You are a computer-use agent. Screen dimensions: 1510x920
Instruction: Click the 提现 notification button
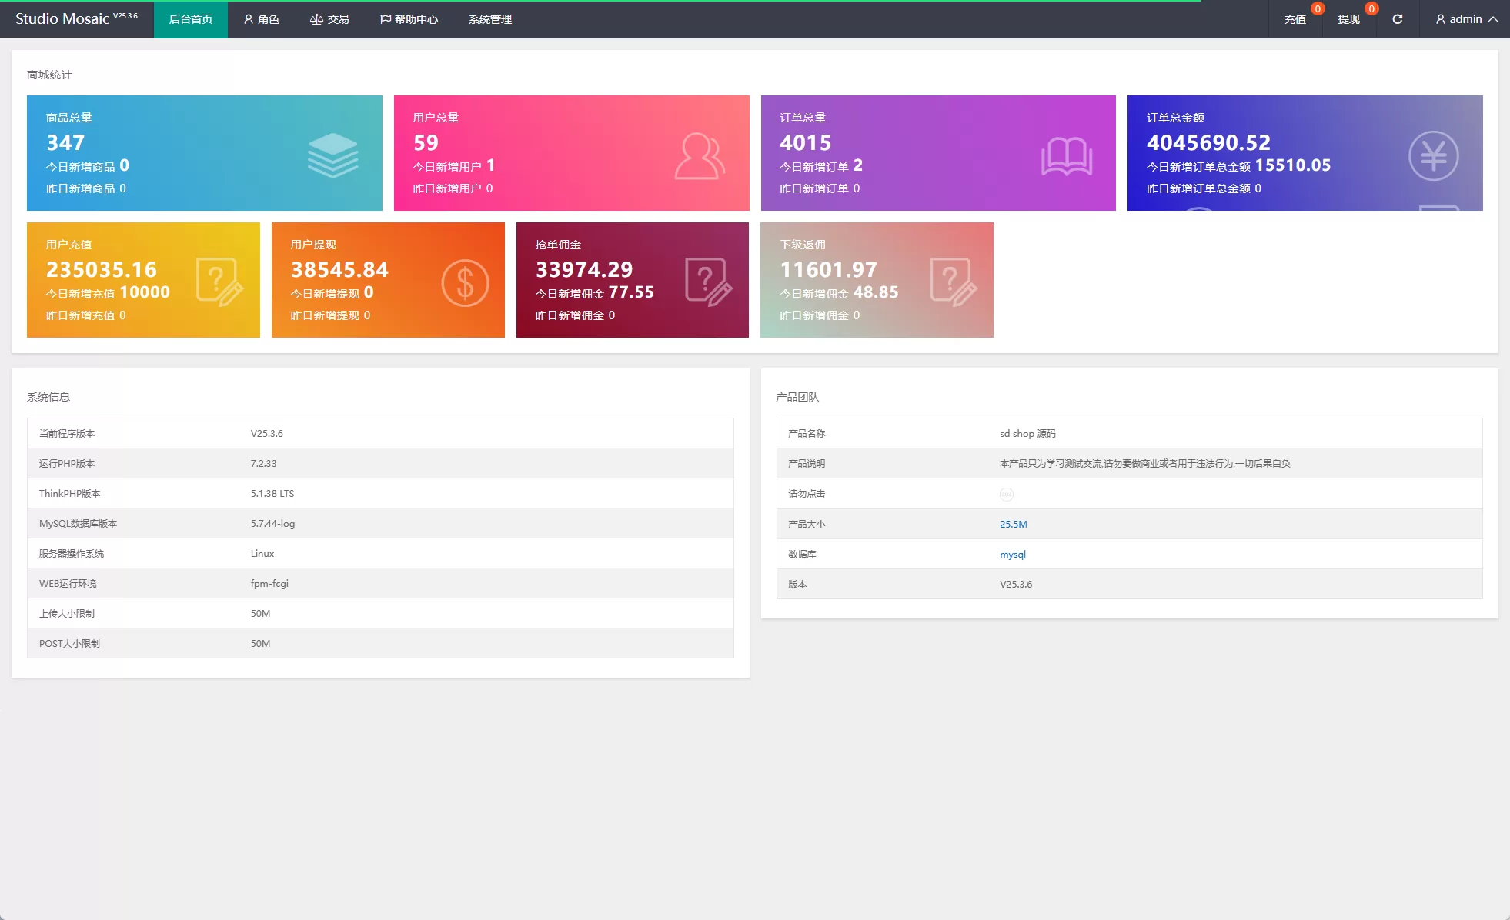(1348, 19)
